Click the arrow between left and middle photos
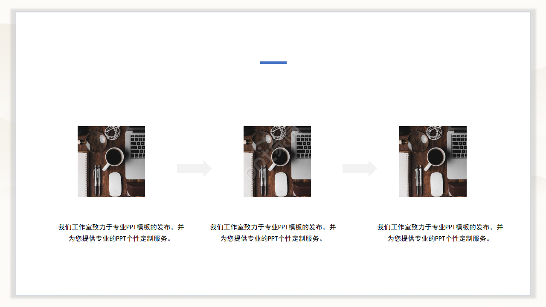Image resolution: width=546 pixels, height=307 pixels. (194, 168)
